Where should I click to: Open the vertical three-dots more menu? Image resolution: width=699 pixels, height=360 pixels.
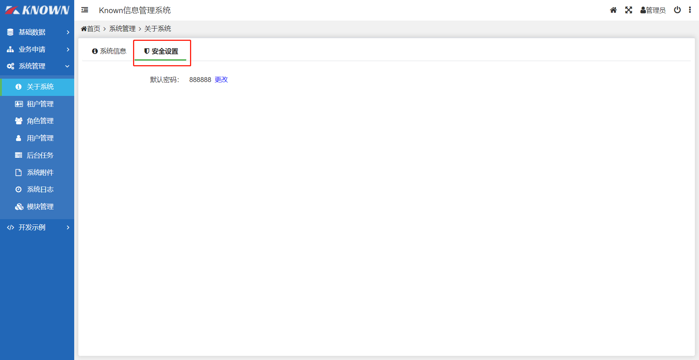[690, 10]
